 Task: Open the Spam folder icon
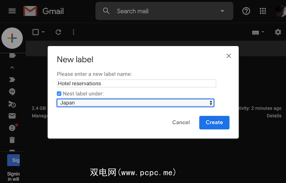(12, 127)
